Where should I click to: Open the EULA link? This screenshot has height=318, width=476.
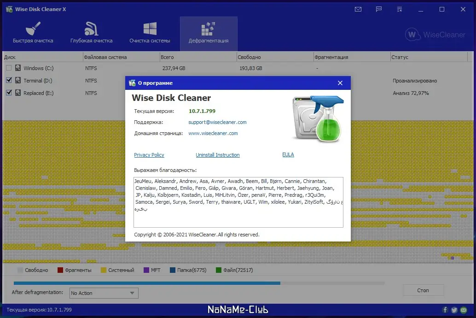[288, 154]
